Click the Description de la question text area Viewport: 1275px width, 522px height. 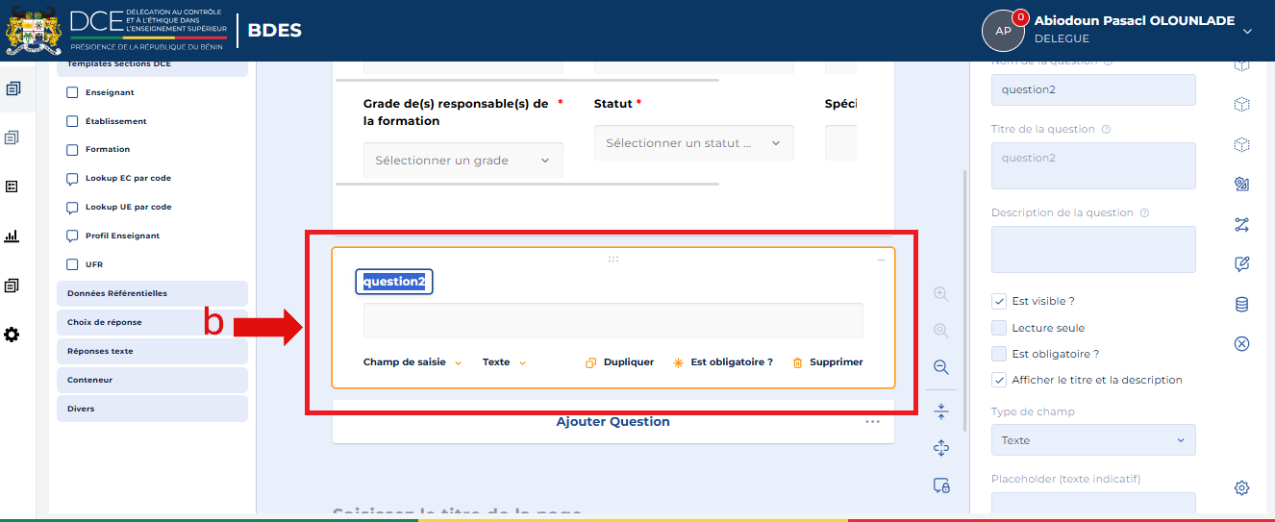(x=1093, y=250)
